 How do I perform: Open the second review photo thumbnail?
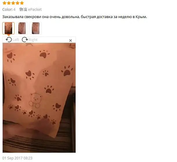click(x=22, y=28)
